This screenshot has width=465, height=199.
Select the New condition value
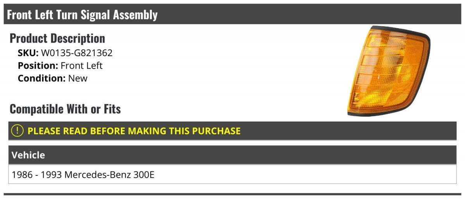tap(78, 78)
